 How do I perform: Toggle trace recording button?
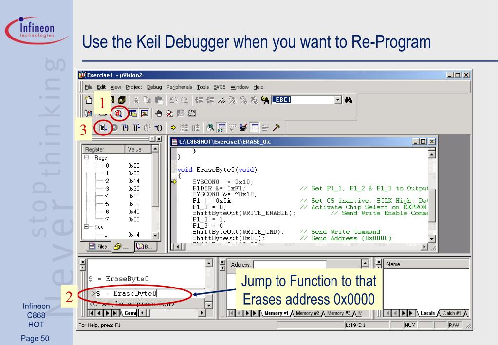point(184,128)
